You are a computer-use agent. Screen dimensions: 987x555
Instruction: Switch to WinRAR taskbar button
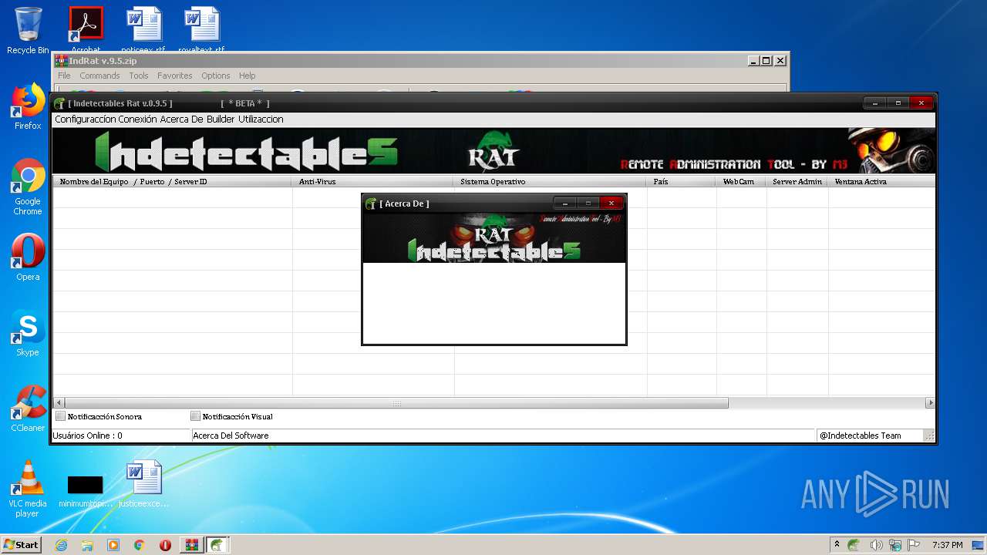[x=191, y=545]
